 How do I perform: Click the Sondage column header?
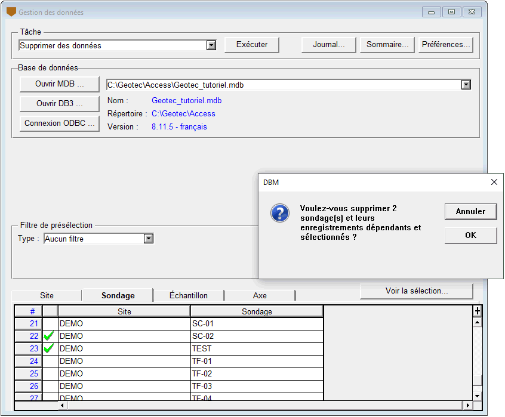[257, 311]
